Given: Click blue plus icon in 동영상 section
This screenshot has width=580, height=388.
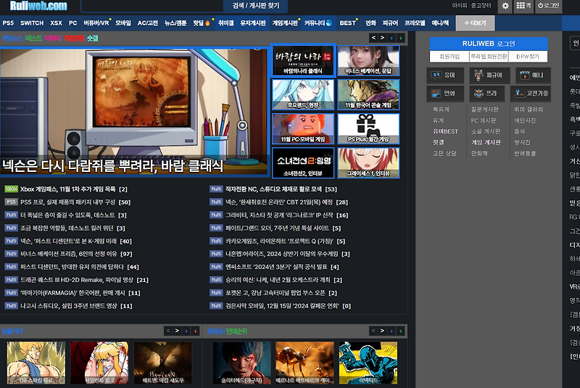Looking at the screenshot, I should (x=391, y=331).
